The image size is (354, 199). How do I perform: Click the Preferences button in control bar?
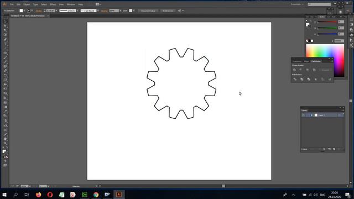pos(168,11)
